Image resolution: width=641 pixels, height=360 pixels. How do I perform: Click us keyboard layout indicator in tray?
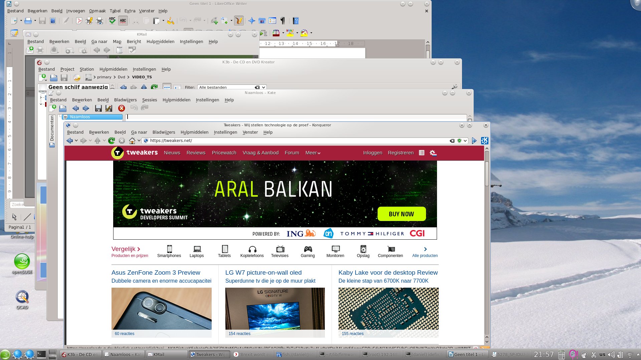(602, 354)
